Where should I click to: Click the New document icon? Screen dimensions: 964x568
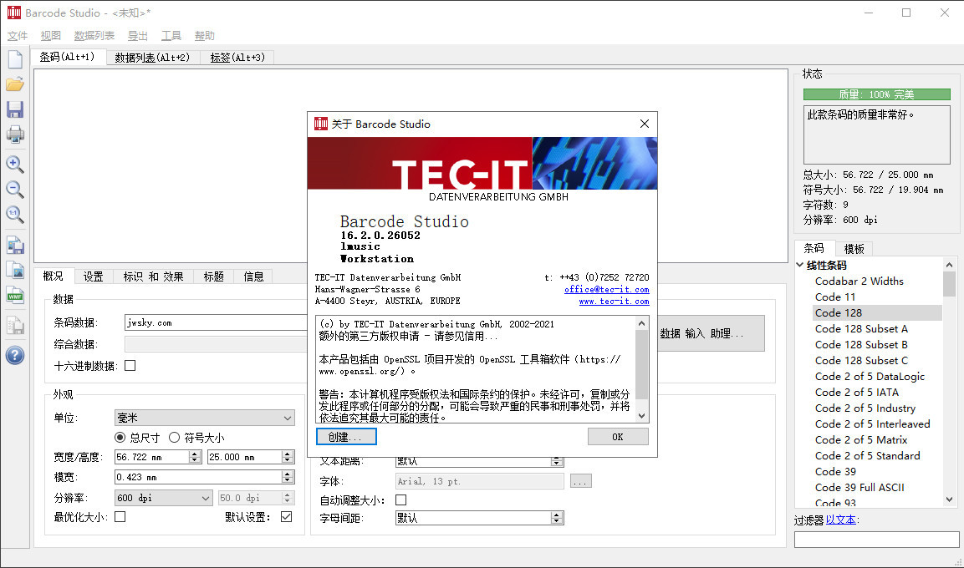click(x=15, y=59)
